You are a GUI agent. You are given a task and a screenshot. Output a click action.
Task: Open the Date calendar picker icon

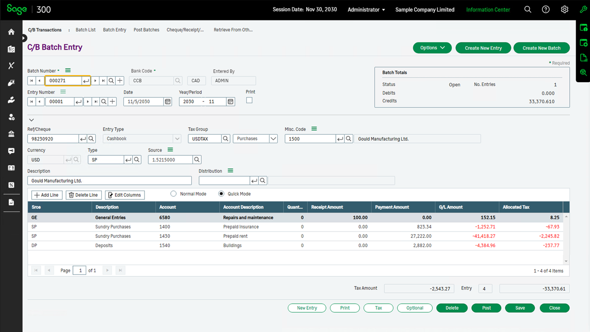tap(168, 102)
